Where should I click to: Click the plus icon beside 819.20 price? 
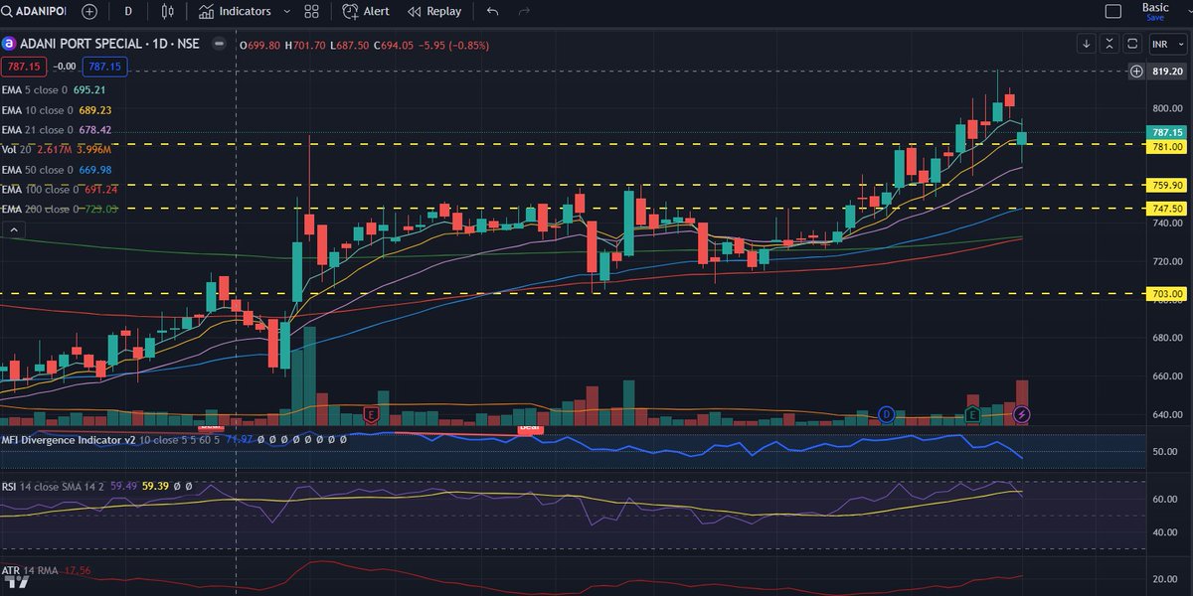(x=1137, y=72)
